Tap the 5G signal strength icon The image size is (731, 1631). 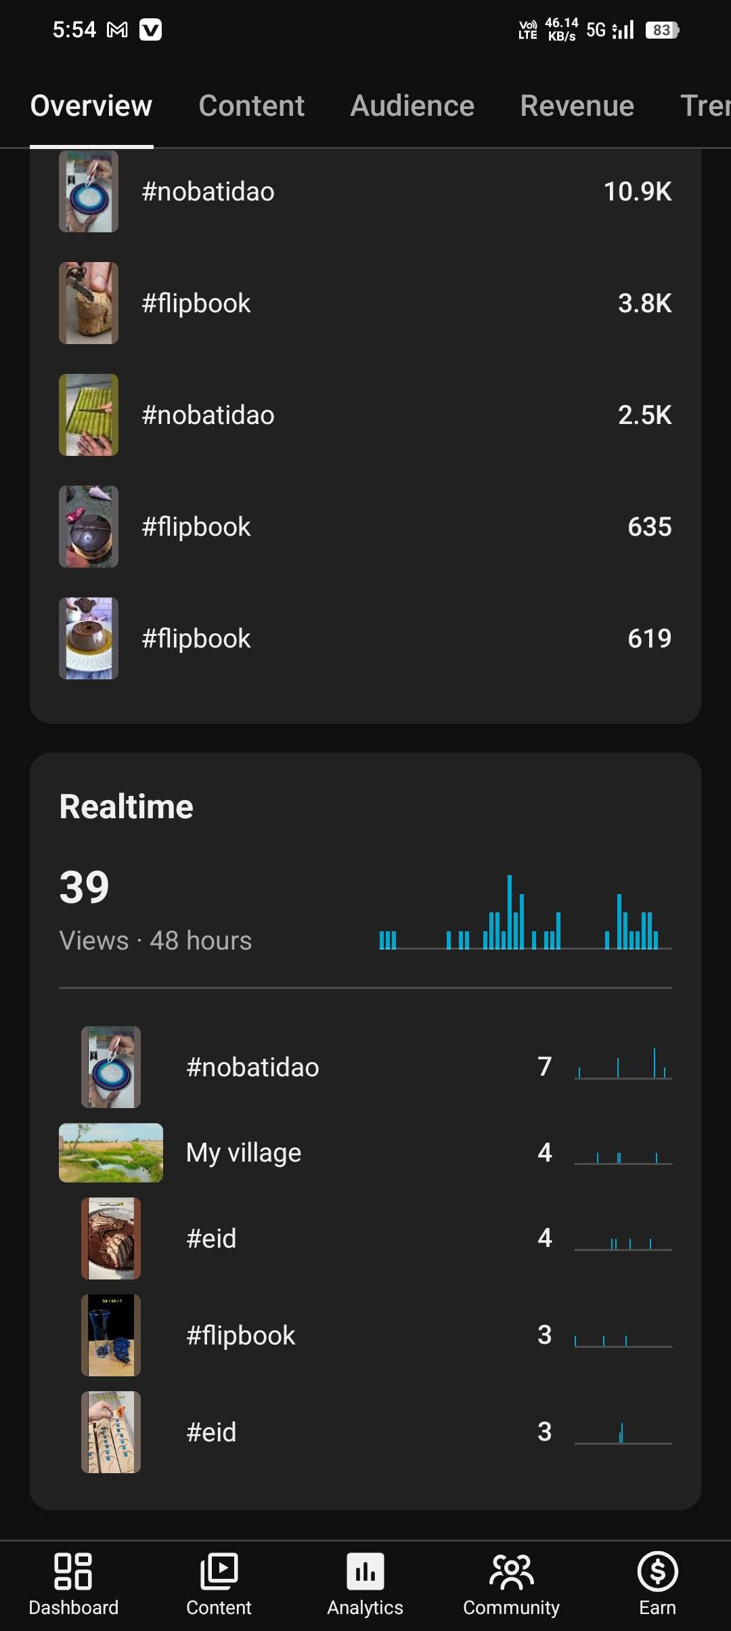pyautogui.click(x=610, y=30)
